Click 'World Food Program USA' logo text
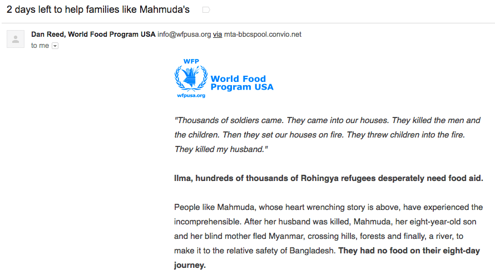495x279 pixels. point(241,83)
